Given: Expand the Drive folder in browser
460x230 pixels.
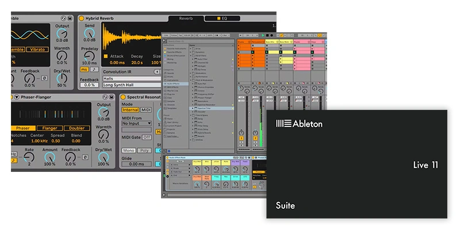Looking at the screenshot, I should pos(190,49).
